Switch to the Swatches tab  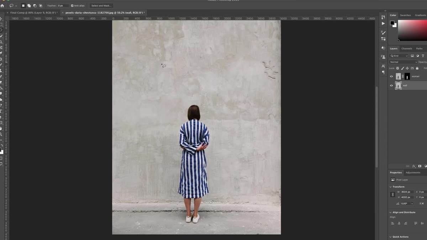click(405, 15)
